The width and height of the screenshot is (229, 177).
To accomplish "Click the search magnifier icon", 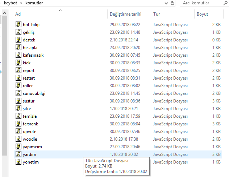I will coord(225,3).
